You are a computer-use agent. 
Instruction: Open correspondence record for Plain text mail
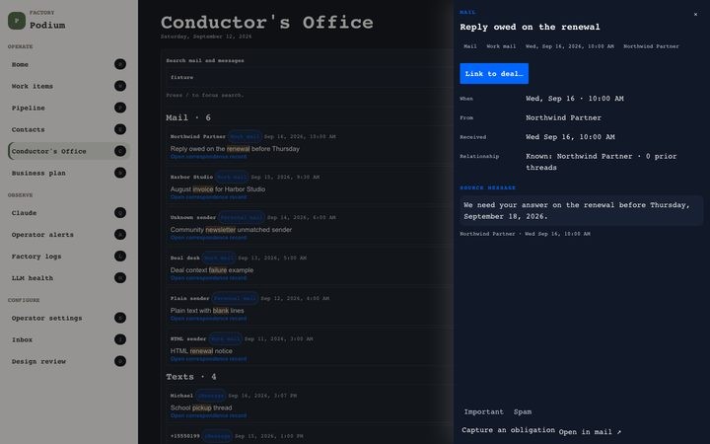coord(209,319)
